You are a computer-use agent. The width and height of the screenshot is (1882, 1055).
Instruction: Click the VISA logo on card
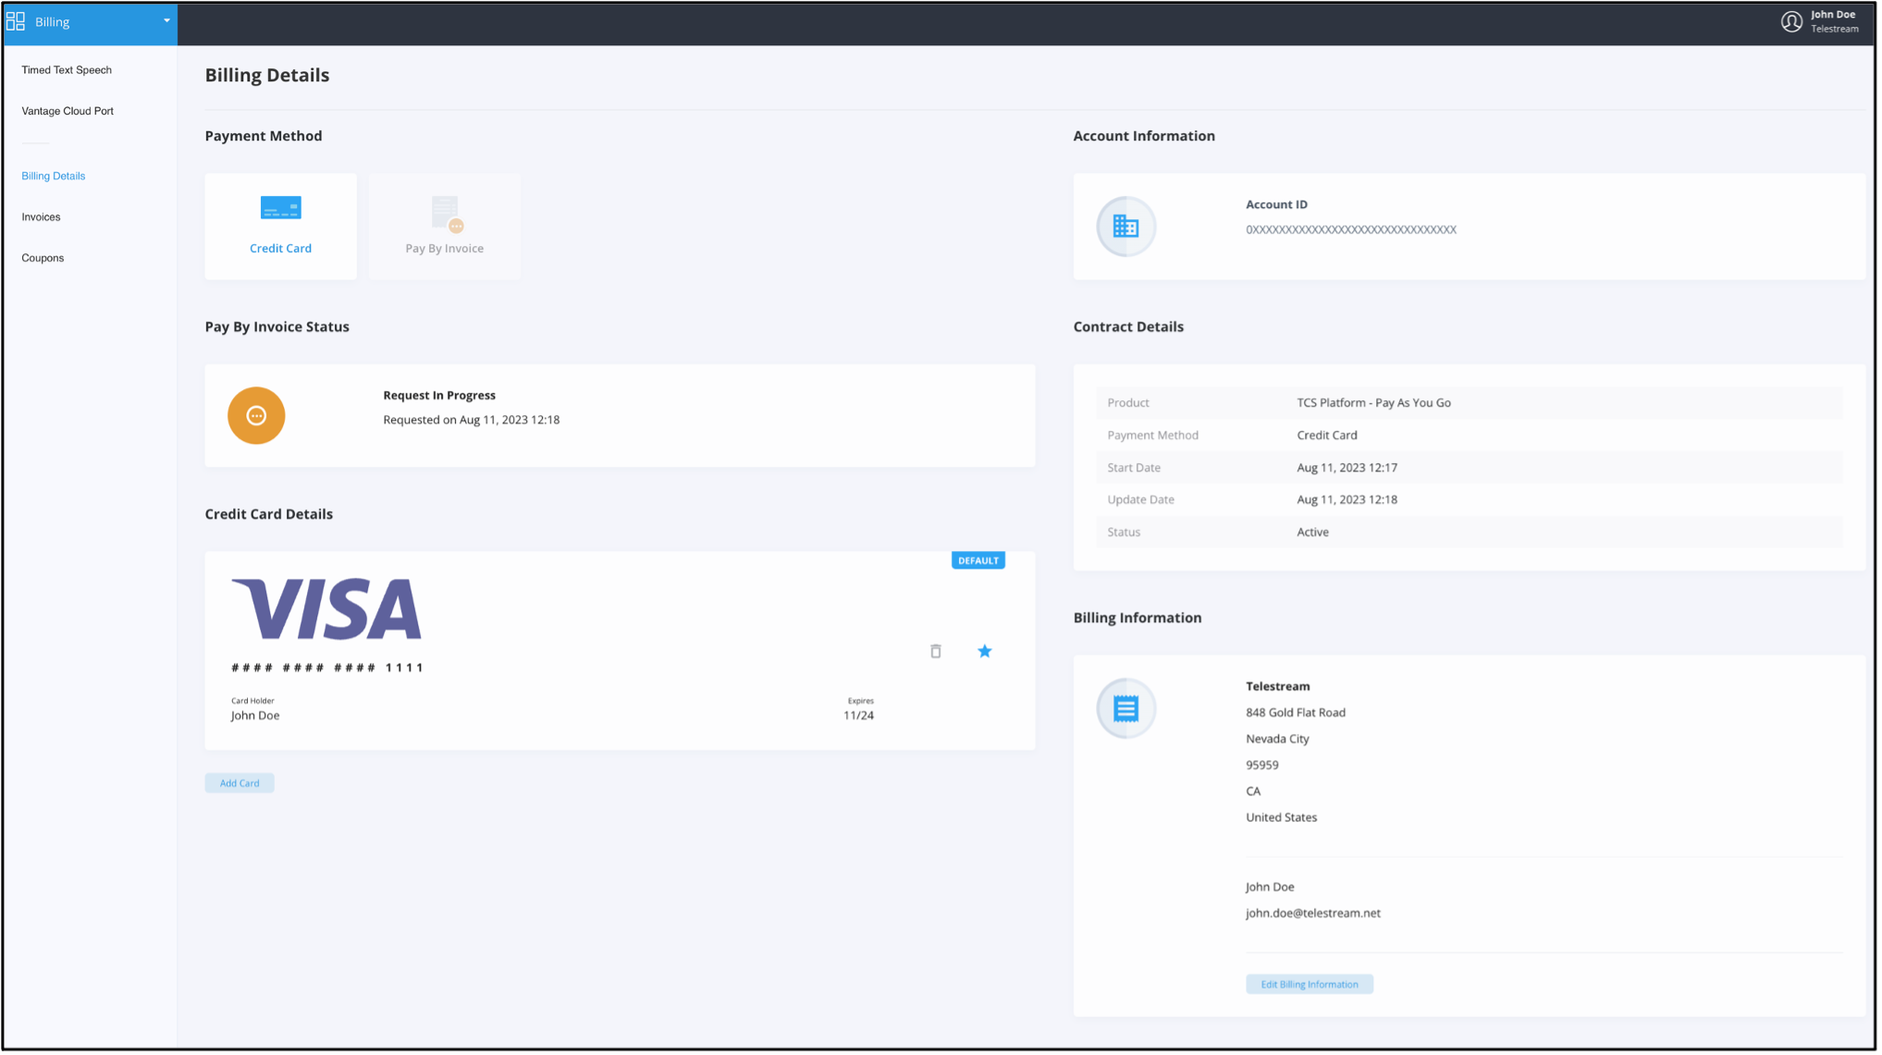coord(326,608)
